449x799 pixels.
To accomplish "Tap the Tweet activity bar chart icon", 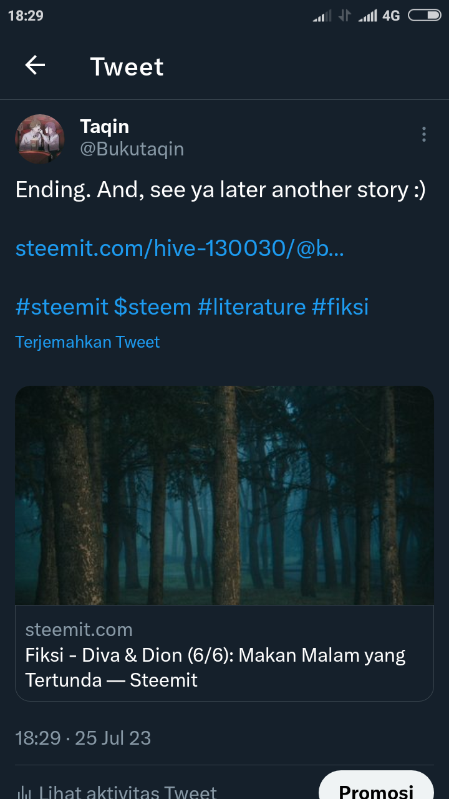I will [24, 793].
